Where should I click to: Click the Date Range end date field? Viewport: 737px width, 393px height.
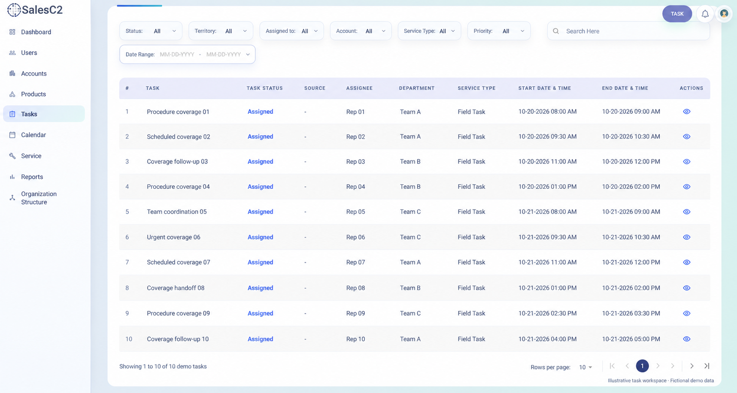(223, 54)
